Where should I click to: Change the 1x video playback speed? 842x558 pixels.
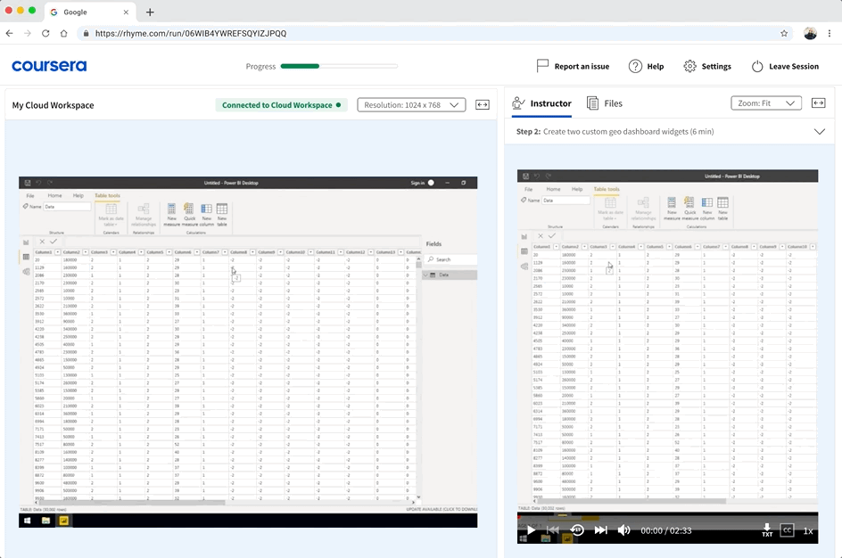808,530
